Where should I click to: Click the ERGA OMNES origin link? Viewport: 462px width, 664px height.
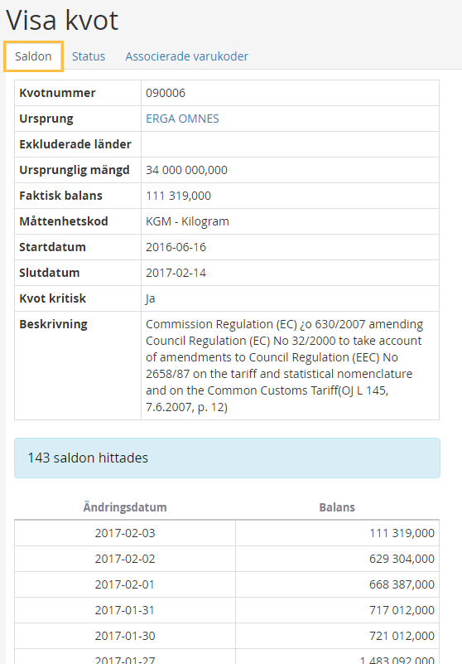182,119
